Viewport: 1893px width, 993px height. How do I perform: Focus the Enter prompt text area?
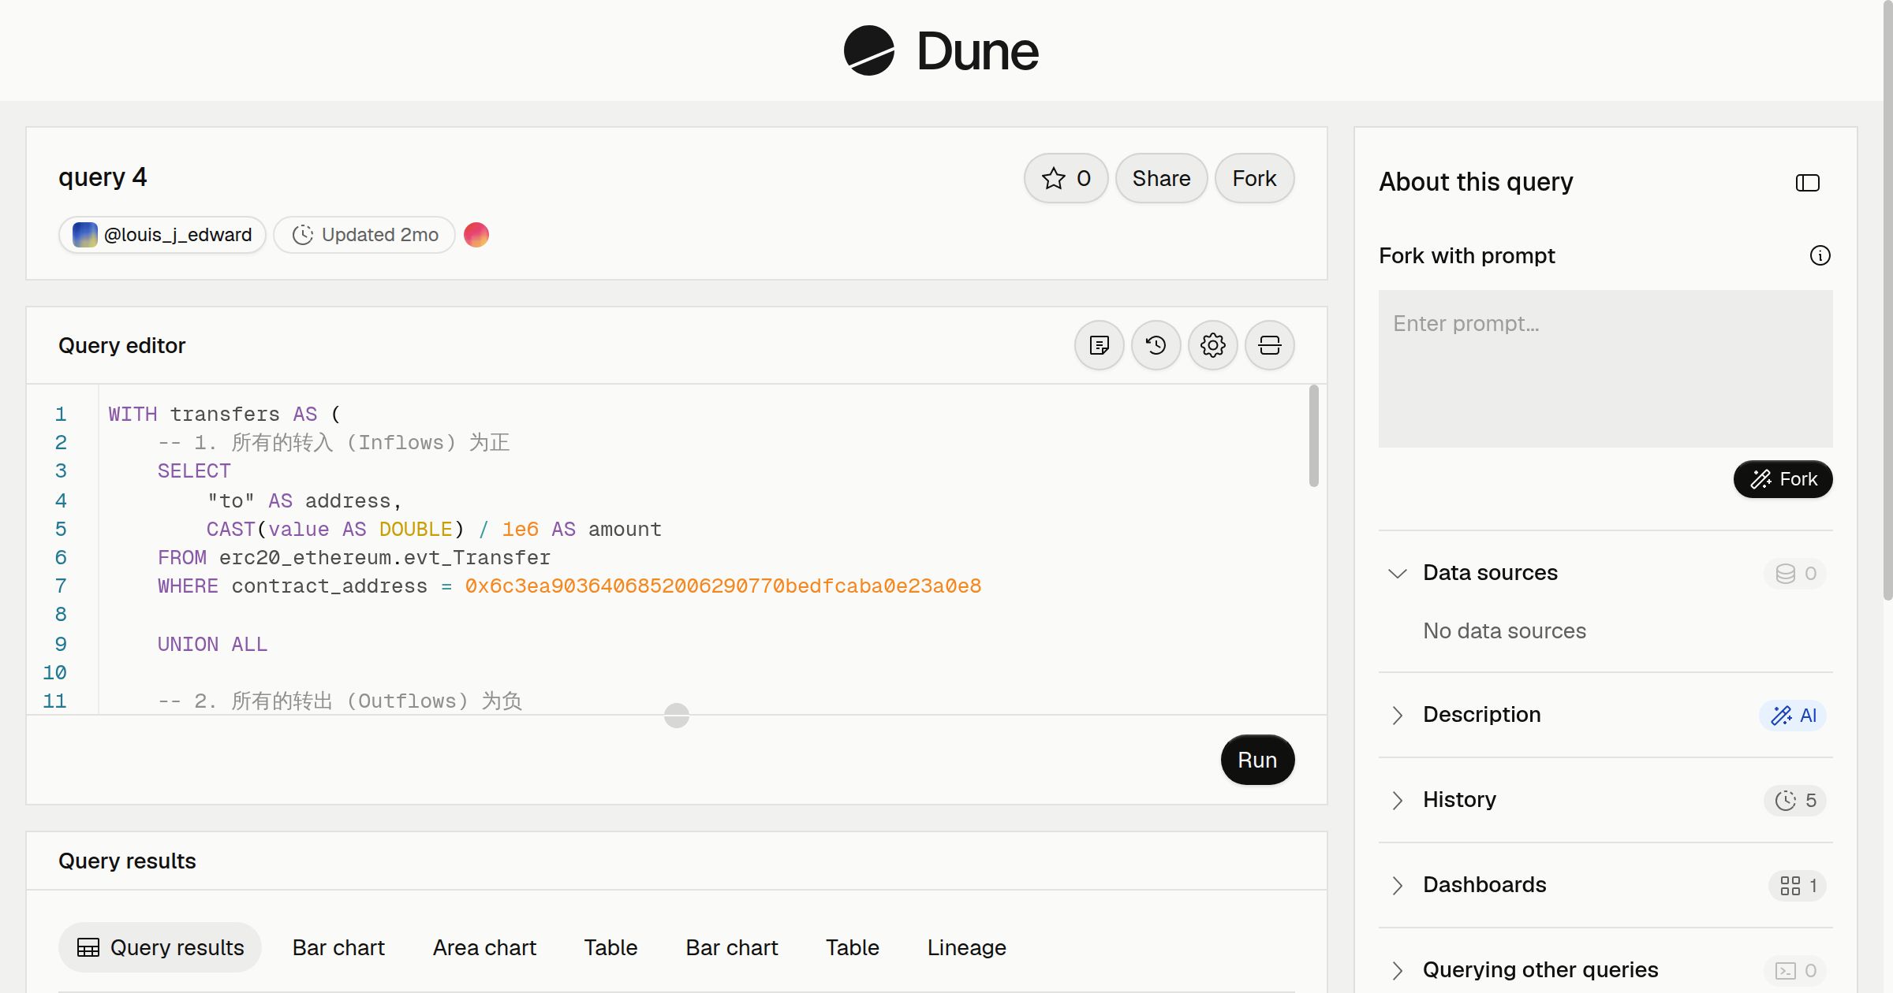(1606, 369)
